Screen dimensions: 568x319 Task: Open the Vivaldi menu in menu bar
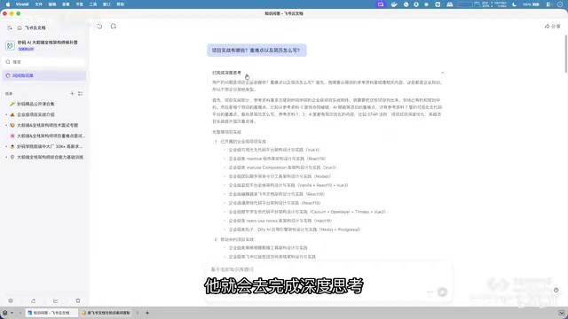(x=22, y=4)
